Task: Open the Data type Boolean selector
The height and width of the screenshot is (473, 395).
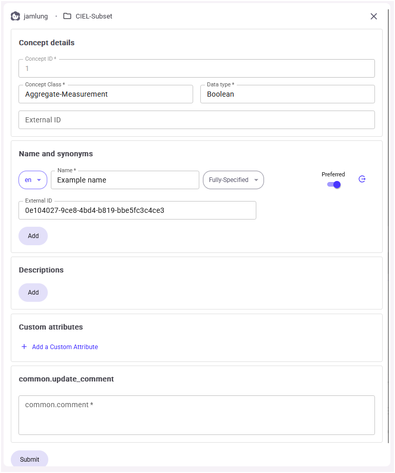Action: point(287,95)
